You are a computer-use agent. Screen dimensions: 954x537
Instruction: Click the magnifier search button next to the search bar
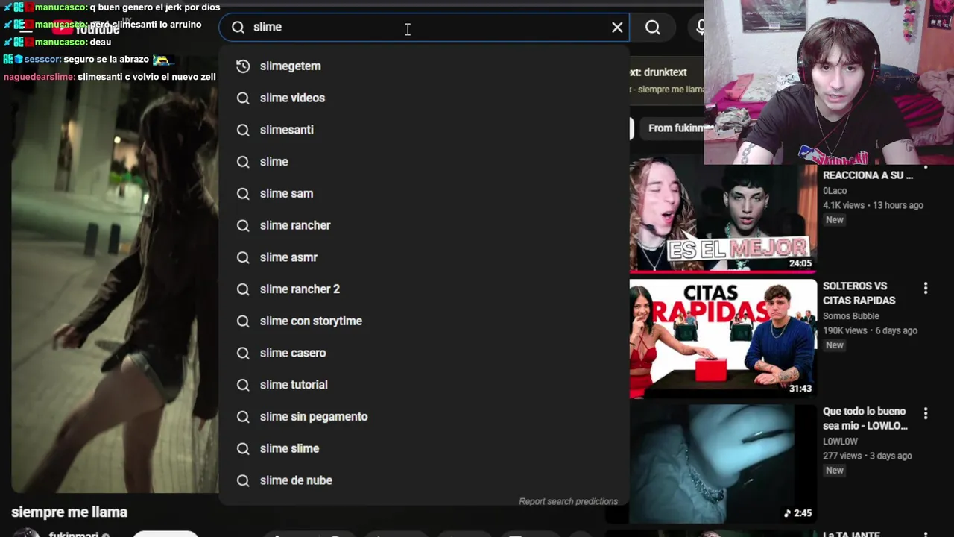tap(653, 28)
